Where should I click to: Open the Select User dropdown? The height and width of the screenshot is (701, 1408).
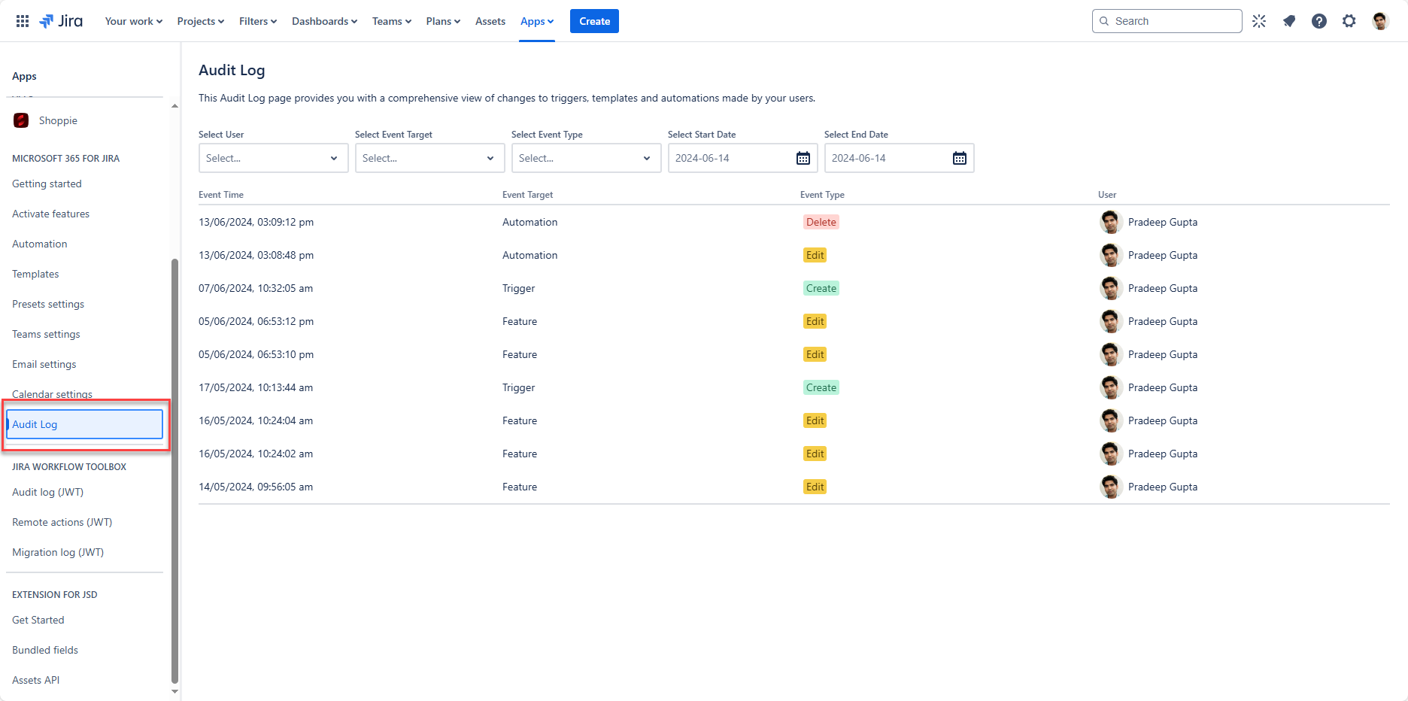click(x=273, y=158)
